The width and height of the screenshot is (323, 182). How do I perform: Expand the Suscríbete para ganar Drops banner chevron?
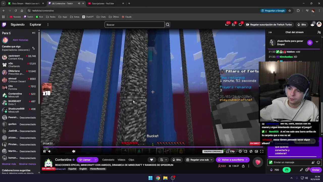coord(317,42)
